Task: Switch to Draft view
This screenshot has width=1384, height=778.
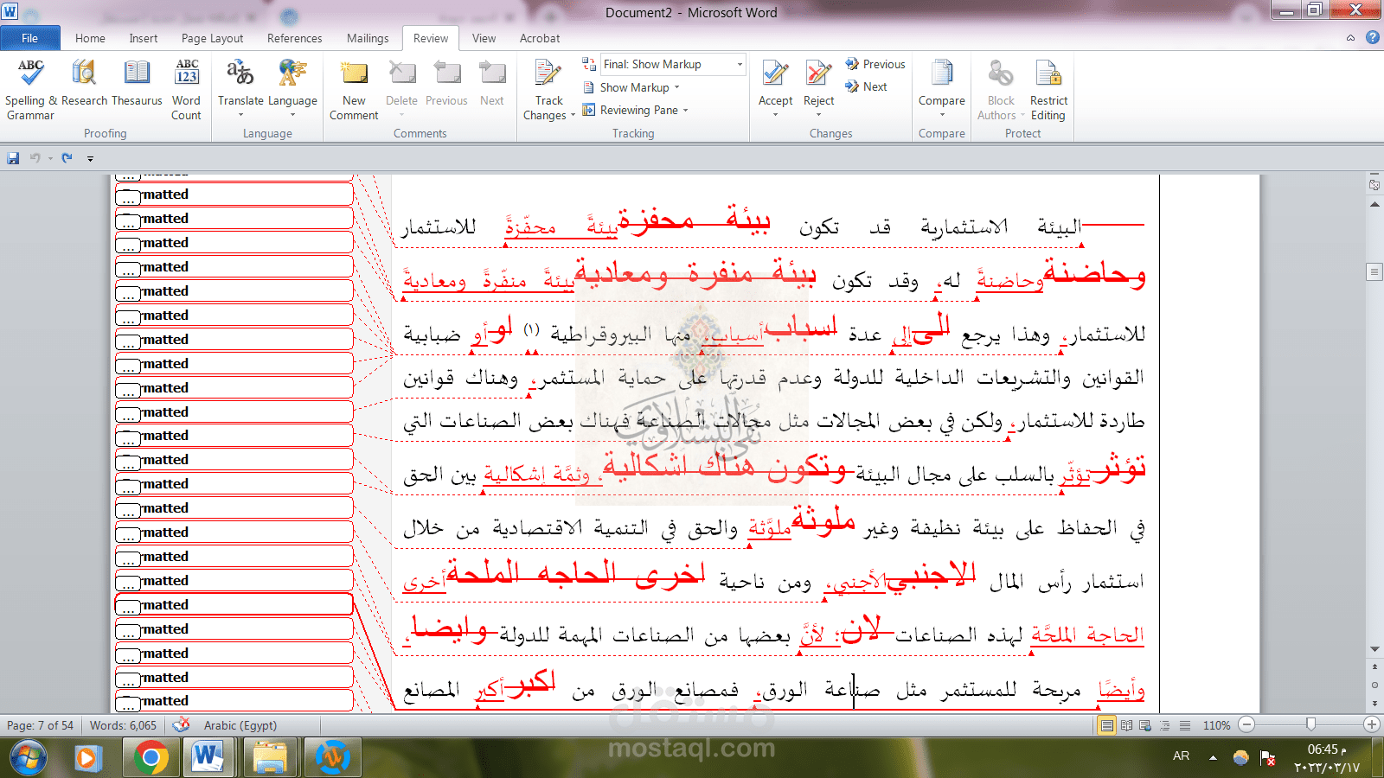Action: click(1184, 725)
